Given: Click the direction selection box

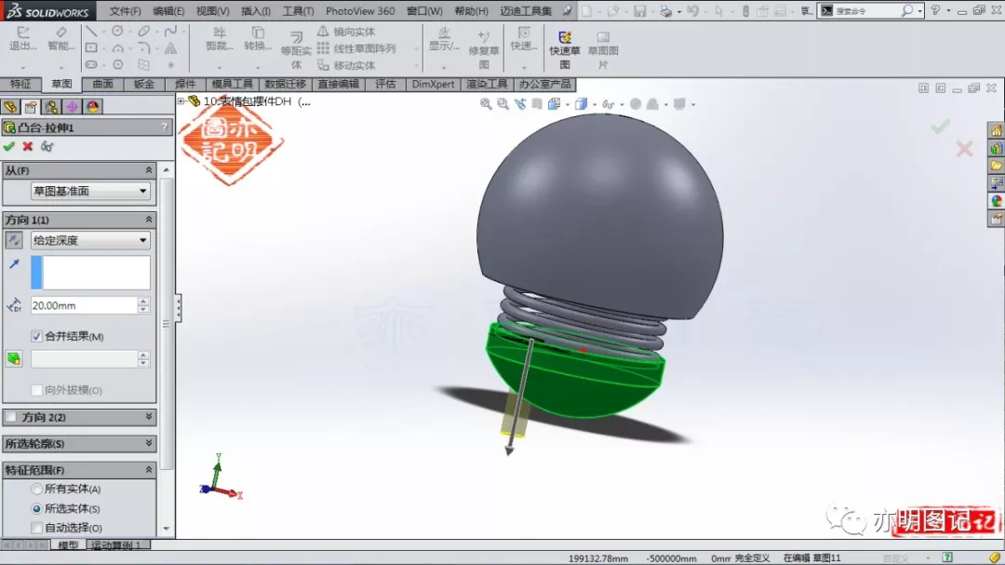Looking at the screenshot, I should click(90, 272).
